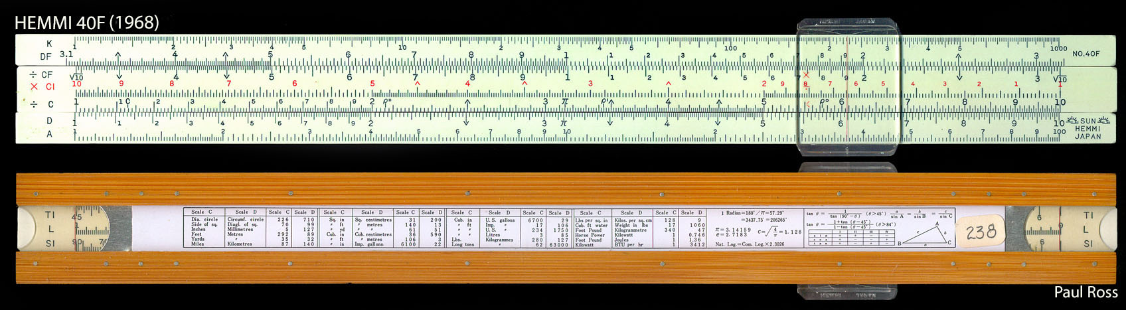The width and height of the screenshot is (1126, 310).
Task: Click the DF scale label
Action: 46,57
